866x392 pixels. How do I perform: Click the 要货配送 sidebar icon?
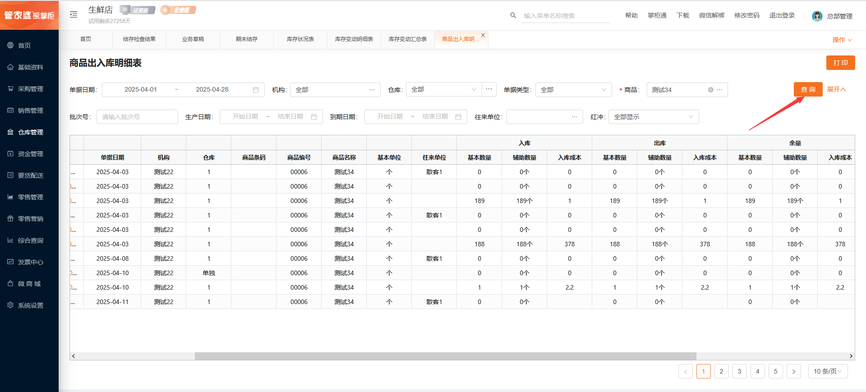(10, 175)
